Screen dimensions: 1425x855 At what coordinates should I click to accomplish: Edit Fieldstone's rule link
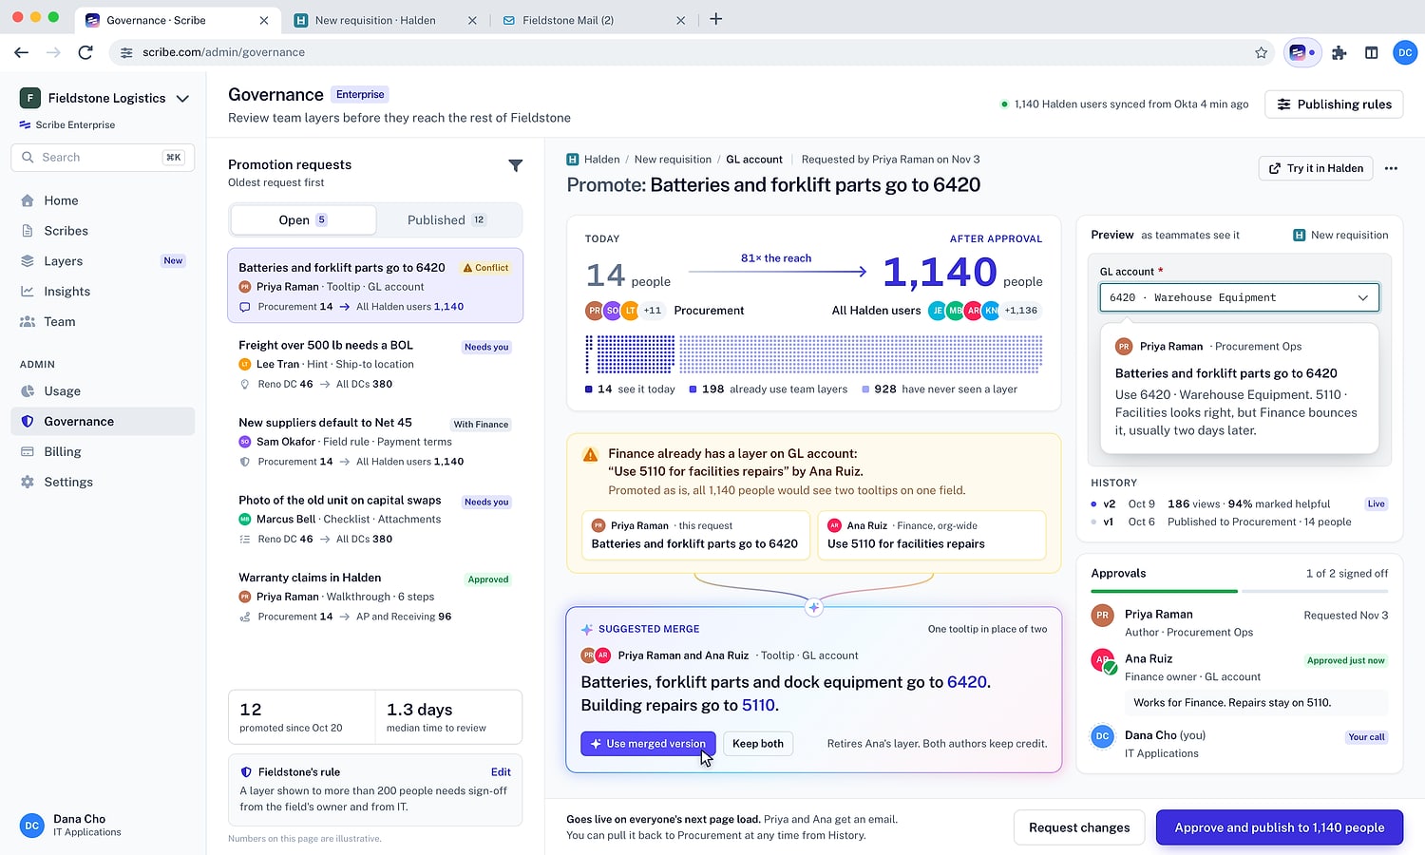coord(501,772)
